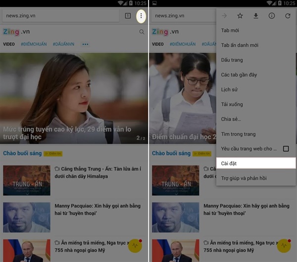Tap the VIDEO tab on left screen
Screen dimensions: 297x262
click(9, 44)
